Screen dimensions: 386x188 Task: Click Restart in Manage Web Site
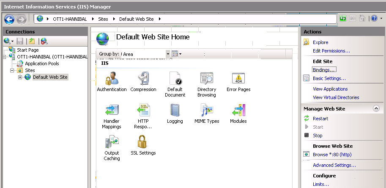pyautogui.click(x=320, y=119)
